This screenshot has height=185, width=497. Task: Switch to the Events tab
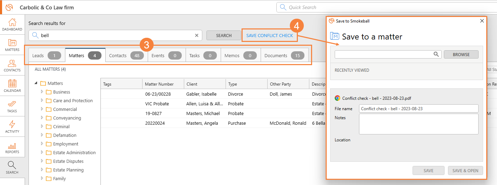point(166,55)
